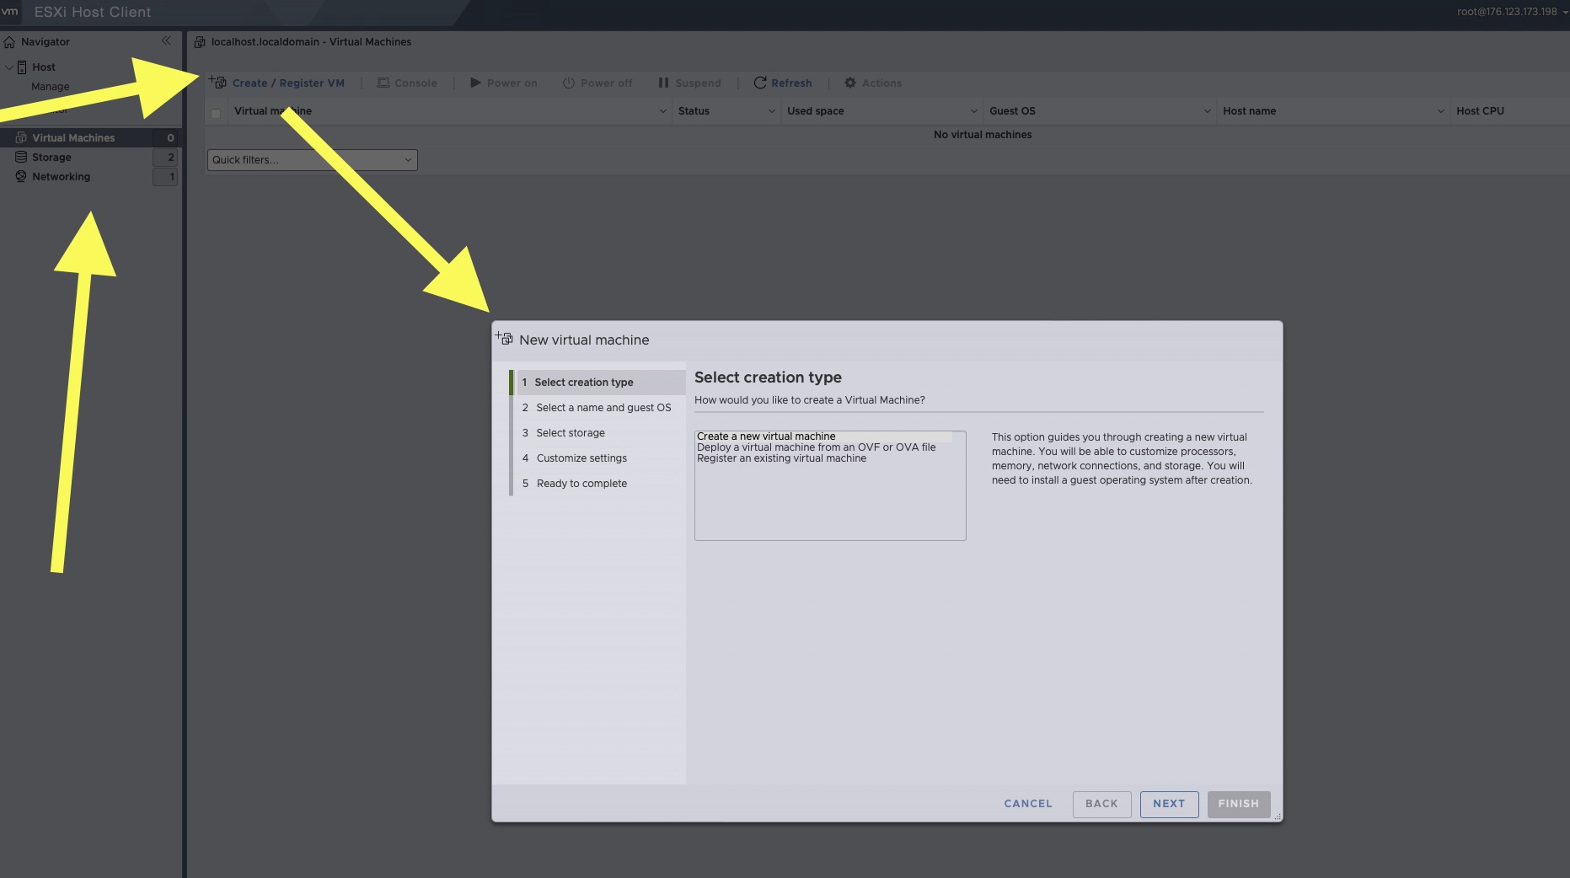Click the Refresh toolbar label

tap(791, 83)
